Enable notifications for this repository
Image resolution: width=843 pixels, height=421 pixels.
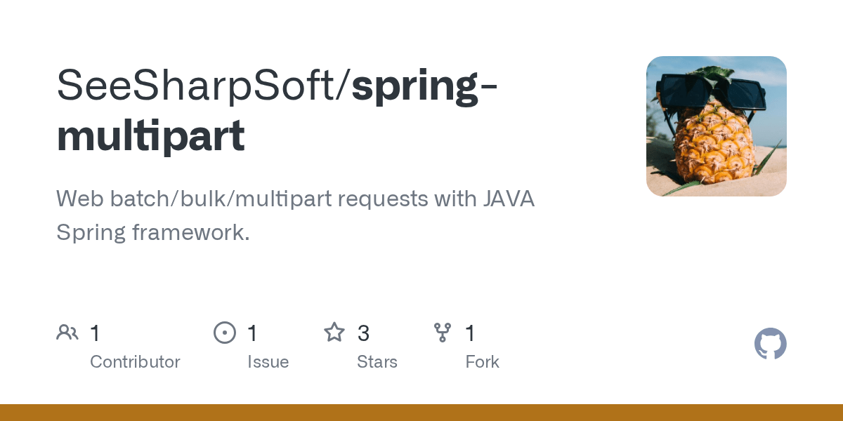(x=225, y=332)
